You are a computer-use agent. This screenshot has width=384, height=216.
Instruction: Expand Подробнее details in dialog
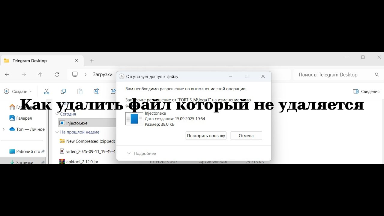tap(141, 153)
